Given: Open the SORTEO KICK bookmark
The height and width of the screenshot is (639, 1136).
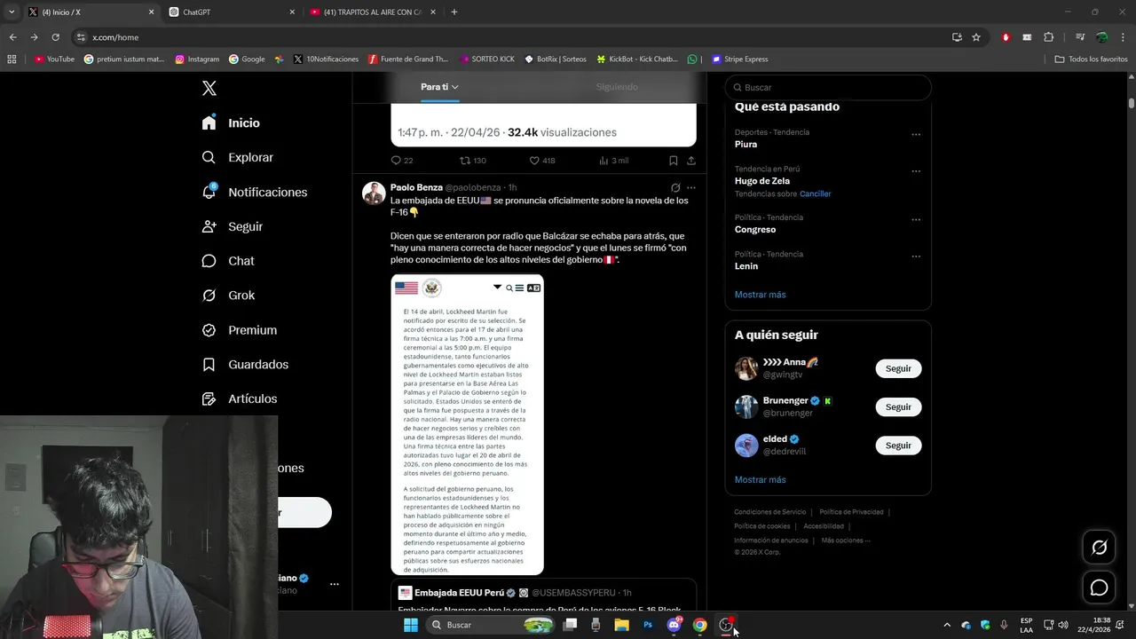Looking at the screenshot, I should [x=487, y=59].
